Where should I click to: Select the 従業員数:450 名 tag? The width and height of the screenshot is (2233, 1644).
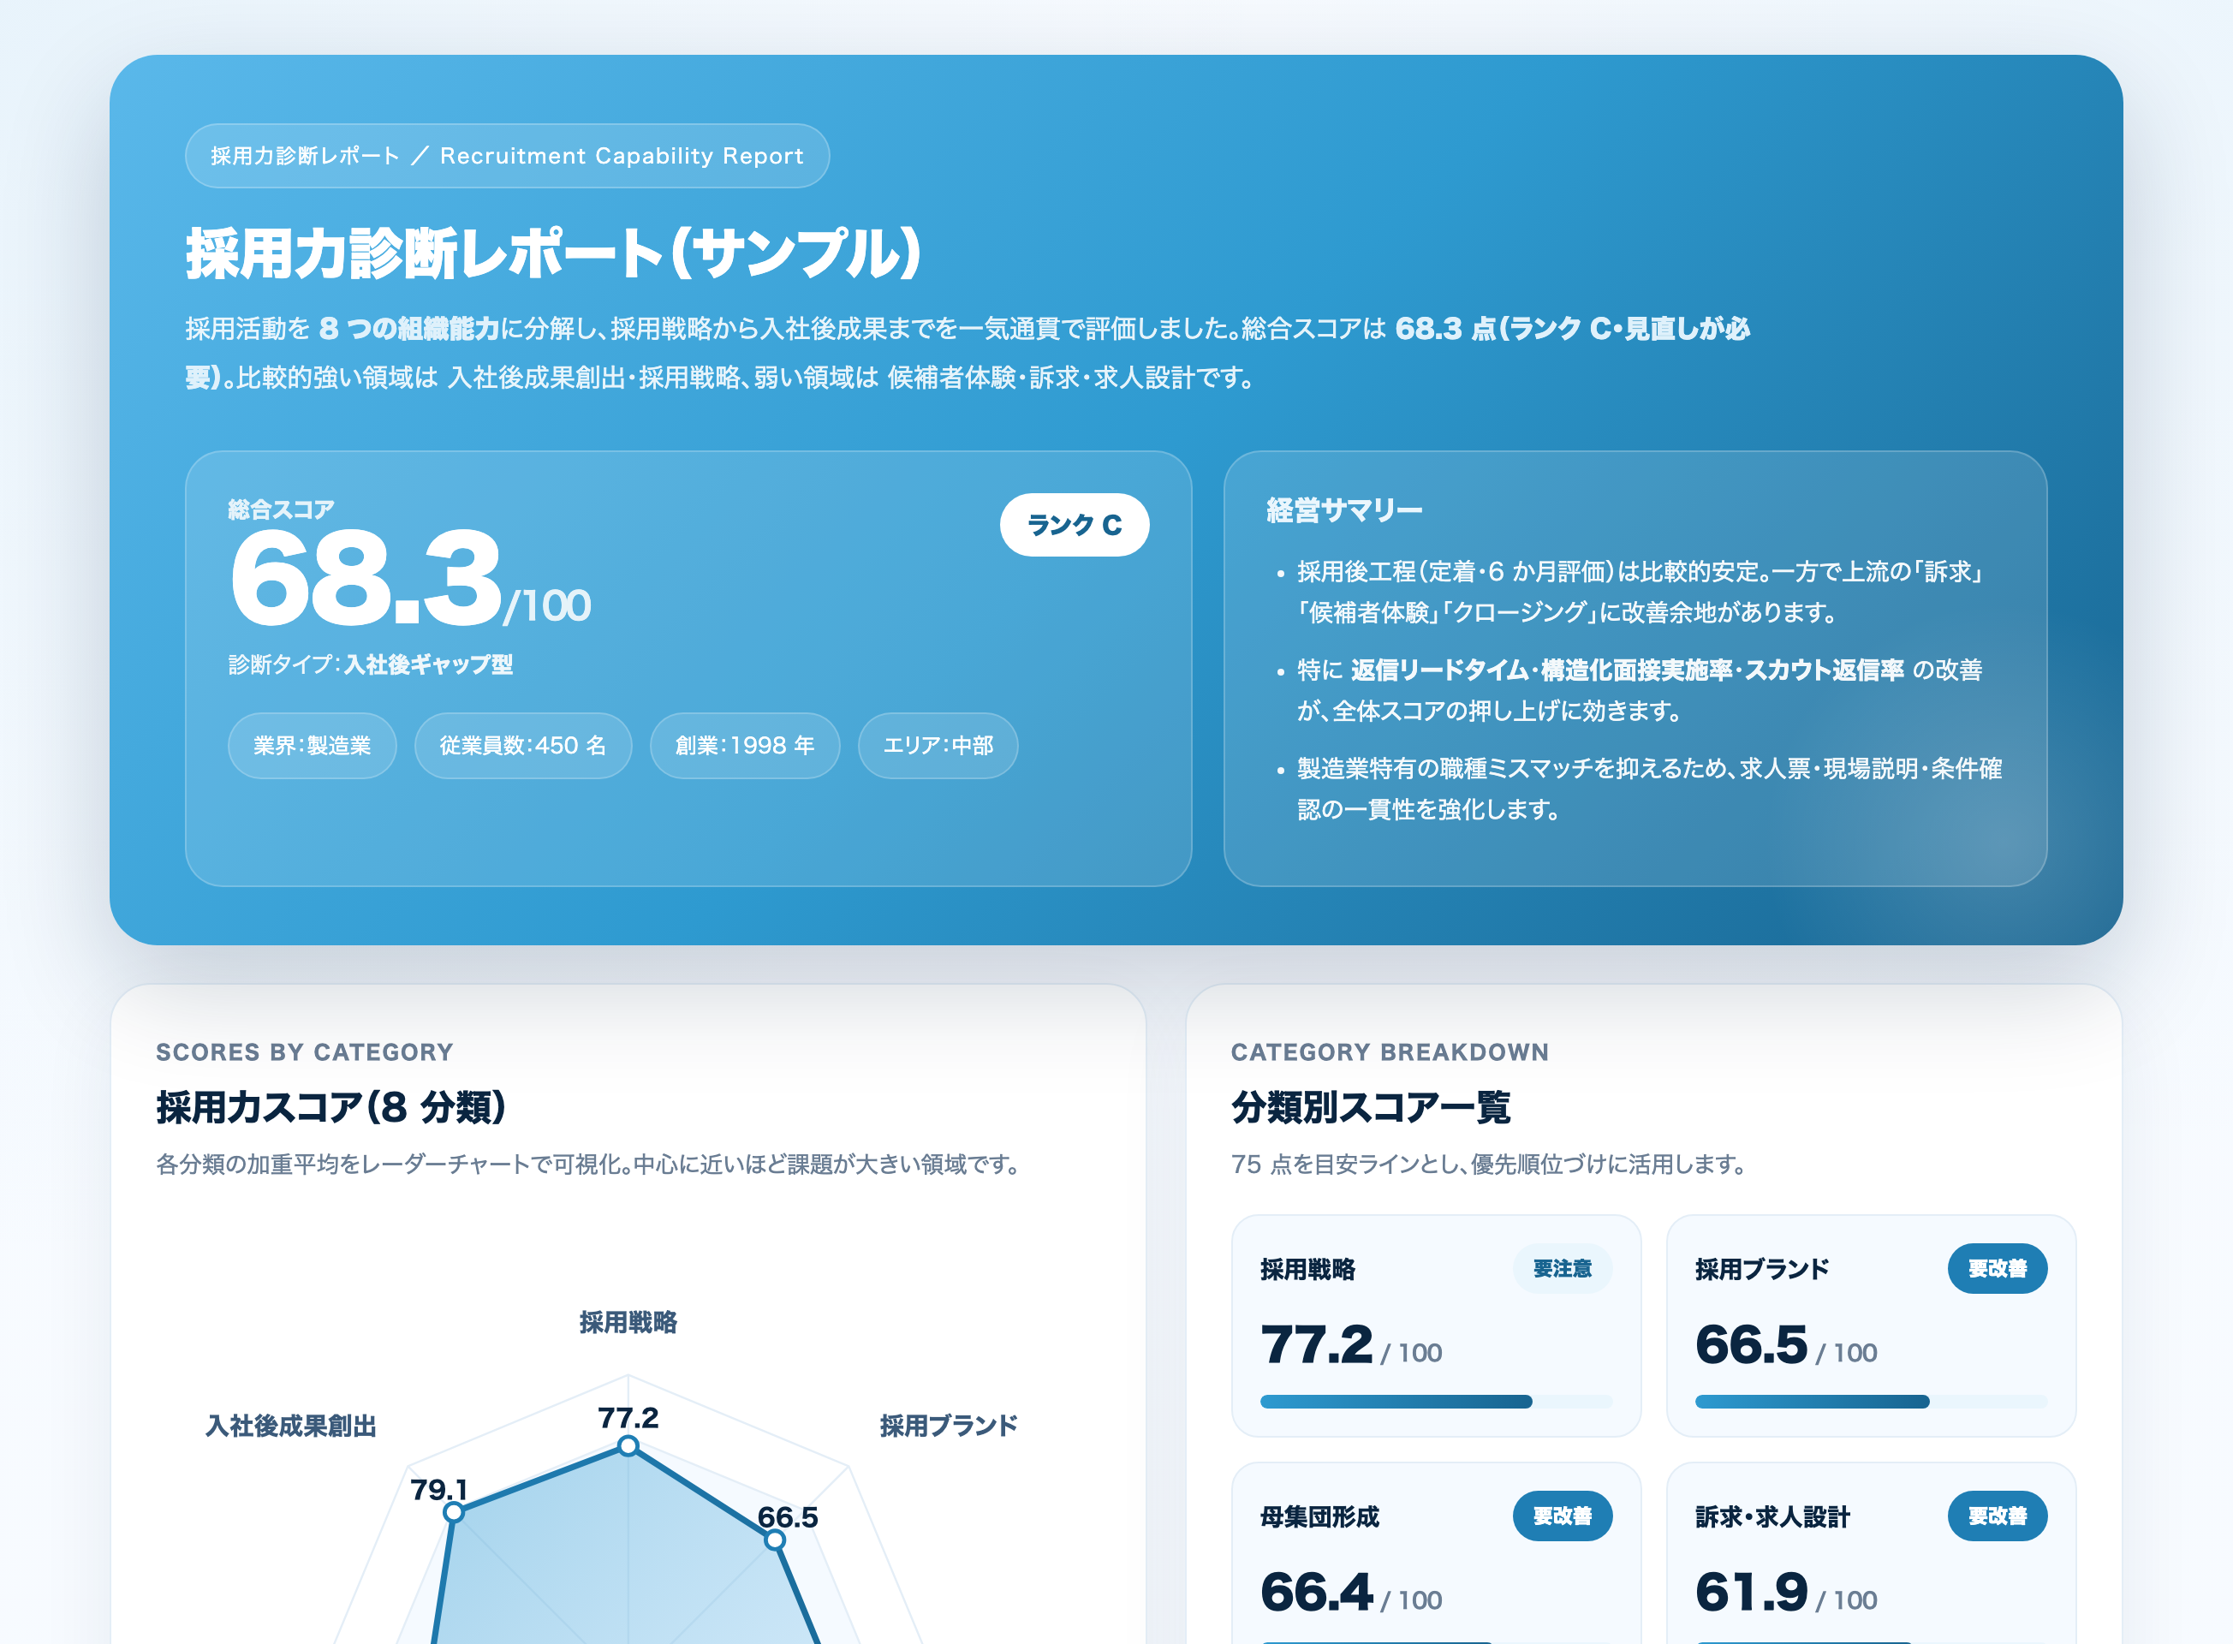click(x=522, y=746)
